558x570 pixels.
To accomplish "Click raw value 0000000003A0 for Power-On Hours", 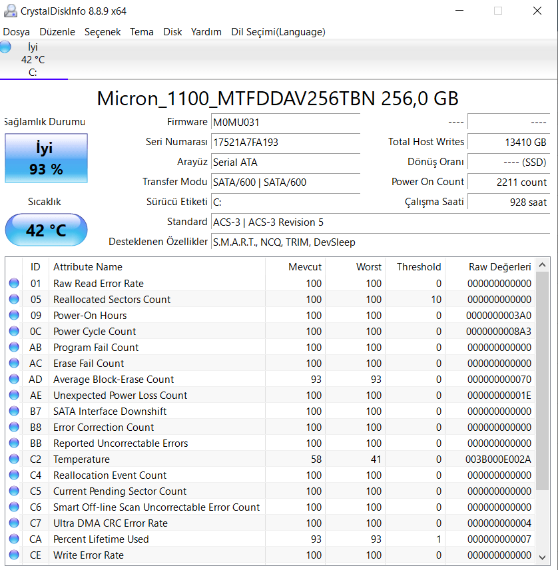I will [498, 315].
